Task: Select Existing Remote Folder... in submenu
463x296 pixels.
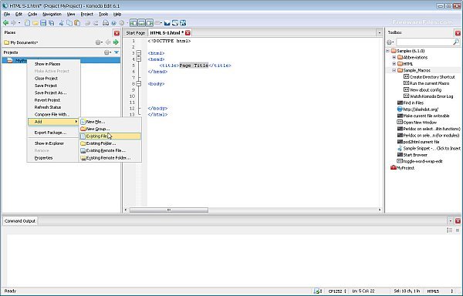Action: [110, 158]
